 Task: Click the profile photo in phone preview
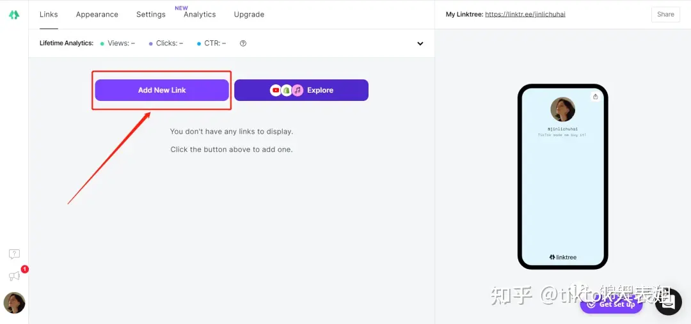[x=563, y=109]
